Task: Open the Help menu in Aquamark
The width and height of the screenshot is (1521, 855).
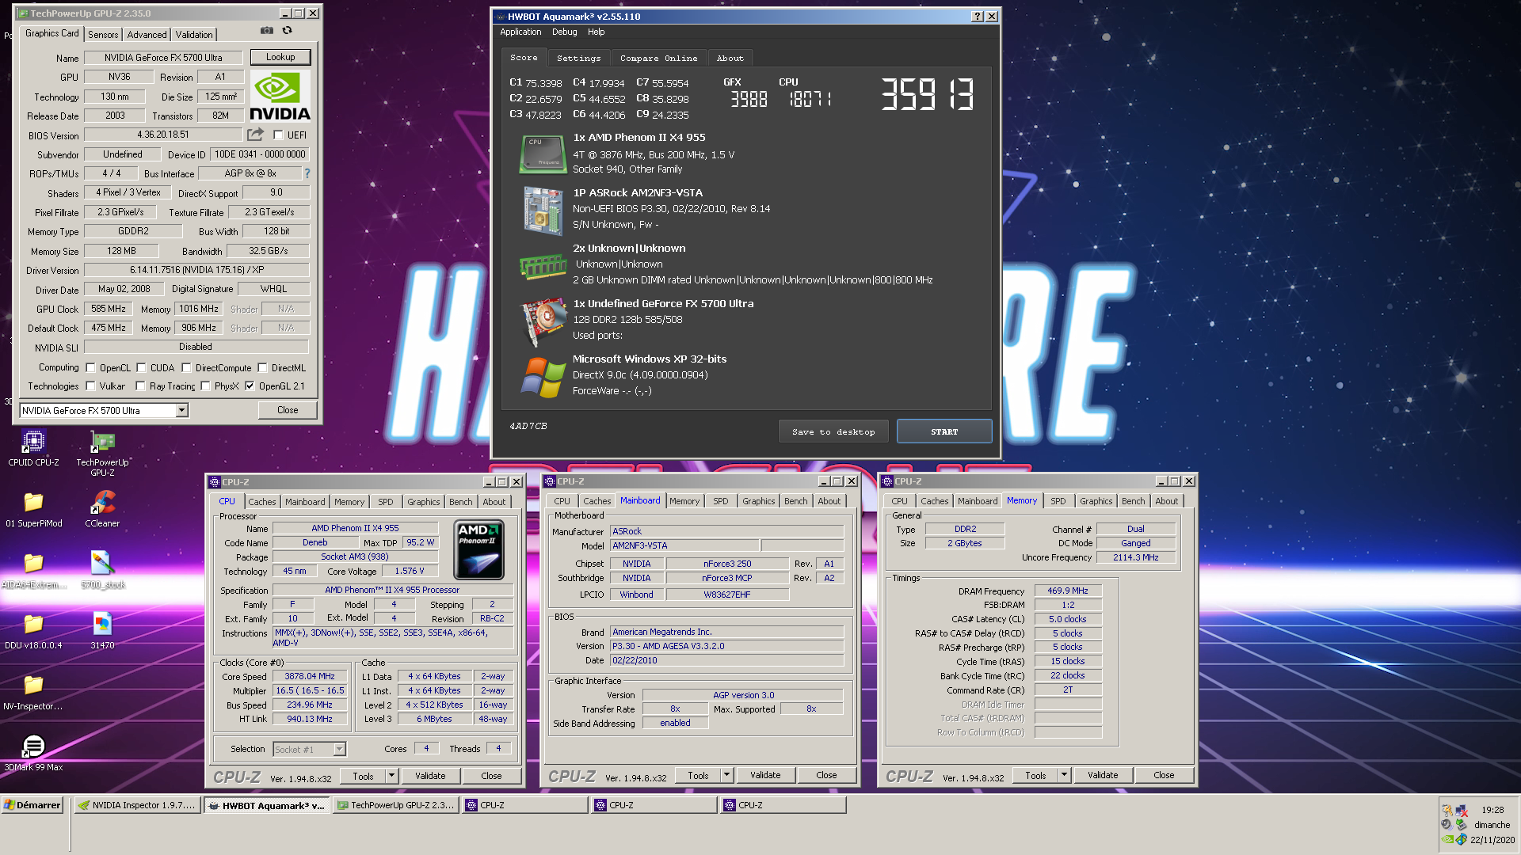Action: pyautogui.click(x=596, y=32)
